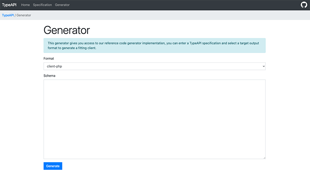
Task: Click the large Generator page heading
Action: (67, 30)
